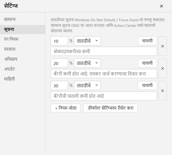Open the सामान्य settings section

tap(23, 19)
